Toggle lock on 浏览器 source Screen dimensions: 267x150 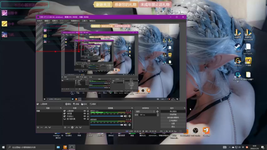[x=88, y=113]
